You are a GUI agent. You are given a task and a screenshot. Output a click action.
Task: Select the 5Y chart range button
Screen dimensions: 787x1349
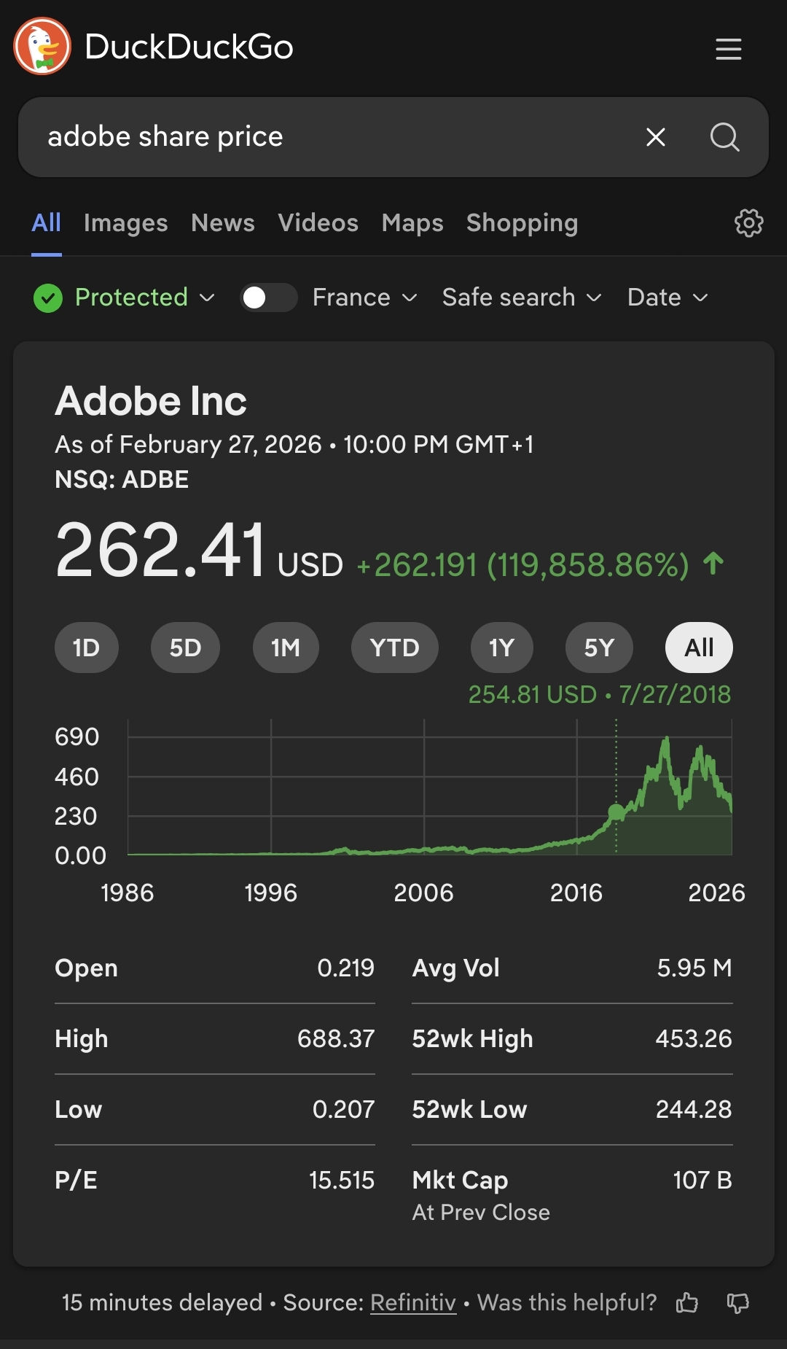(x=599, y=648)
